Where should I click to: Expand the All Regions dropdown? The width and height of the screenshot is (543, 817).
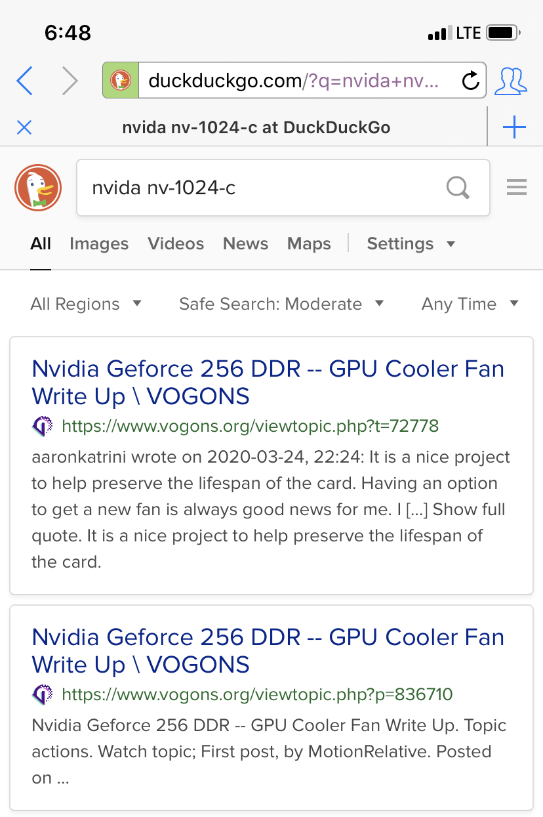86,304
